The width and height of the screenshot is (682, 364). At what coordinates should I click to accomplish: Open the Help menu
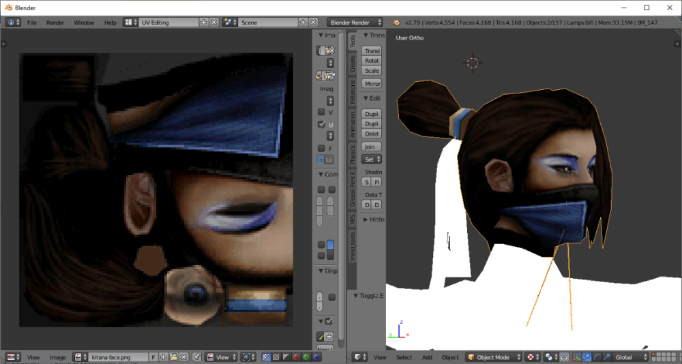click(x=110, y=22)
